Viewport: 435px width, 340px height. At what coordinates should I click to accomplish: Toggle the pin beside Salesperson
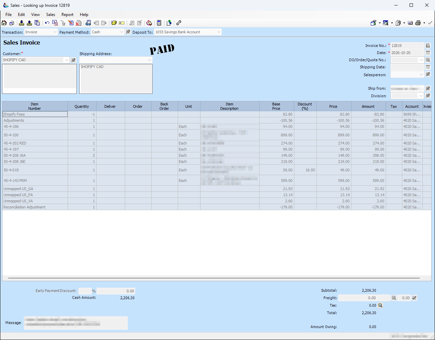click(428, 74)
